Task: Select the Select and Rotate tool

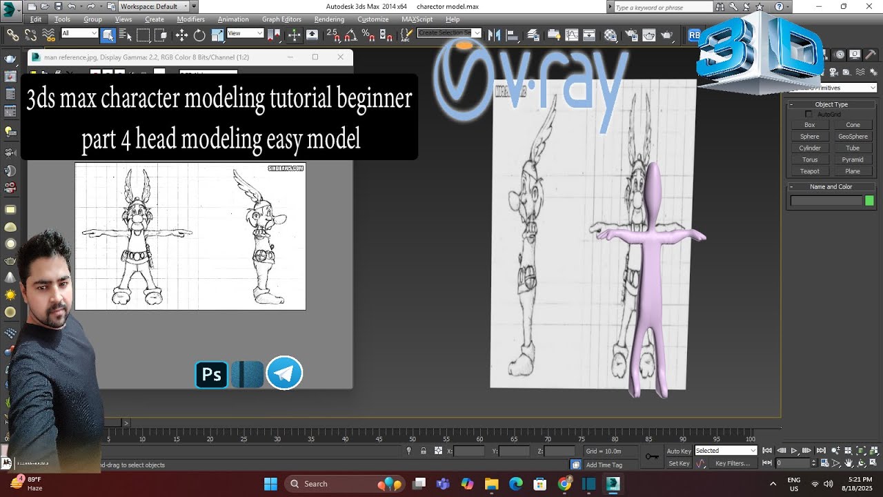Action: point(199,35)
